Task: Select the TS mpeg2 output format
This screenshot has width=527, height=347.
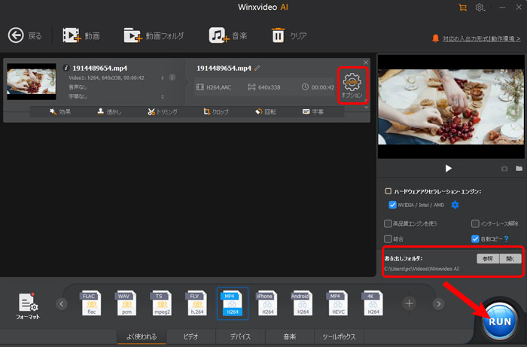Action: point(162,303)
